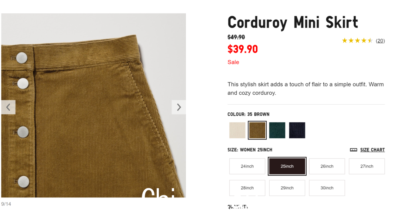
Task: Click the ruler icon beside Size Chart
Action: point(353,150)
